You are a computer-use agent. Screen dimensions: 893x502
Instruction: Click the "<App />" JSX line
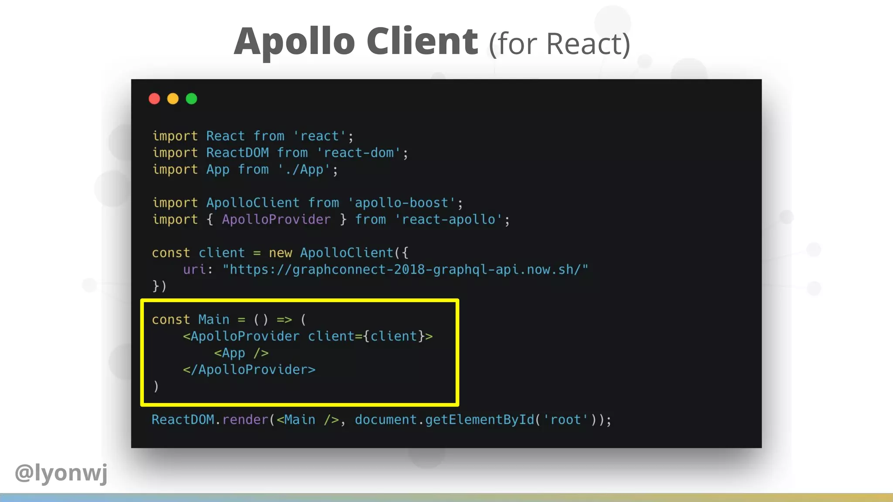[241, 353]
